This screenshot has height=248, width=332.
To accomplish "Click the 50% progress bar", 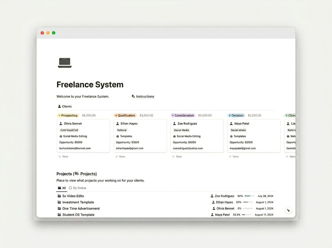I will coord(248,202).
